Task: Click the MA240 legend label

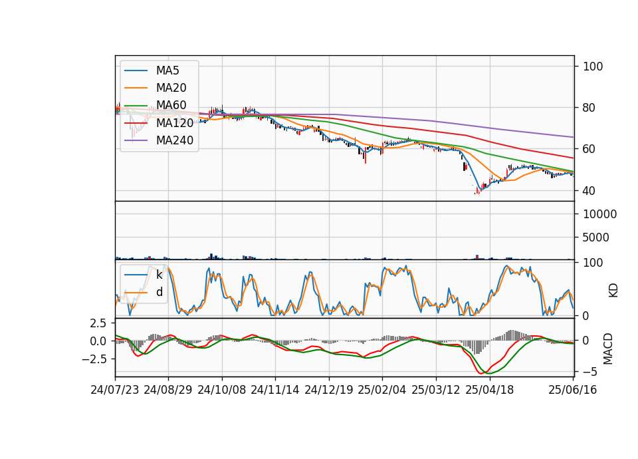Action: (x=175, y=140)
